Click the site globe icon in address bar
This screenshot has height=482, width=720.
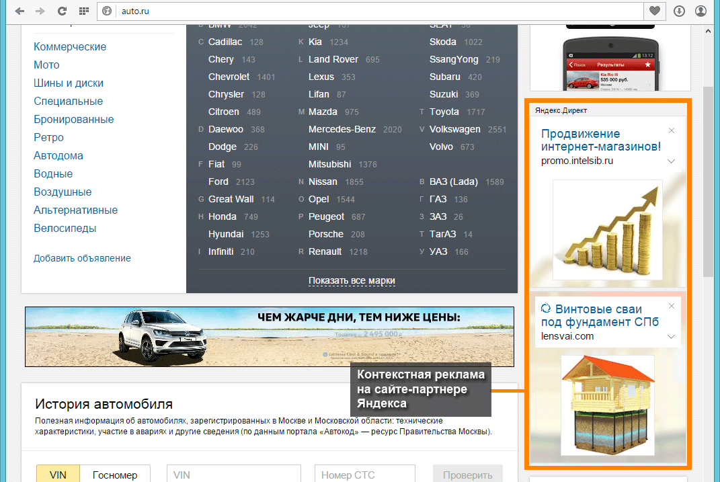[107, 11]
